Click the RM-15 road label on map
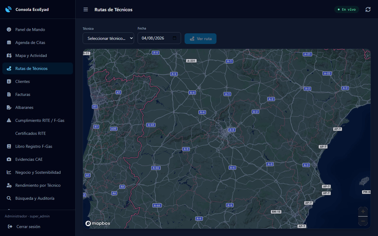Screen dimensions: 378x236 pos(276,212)
